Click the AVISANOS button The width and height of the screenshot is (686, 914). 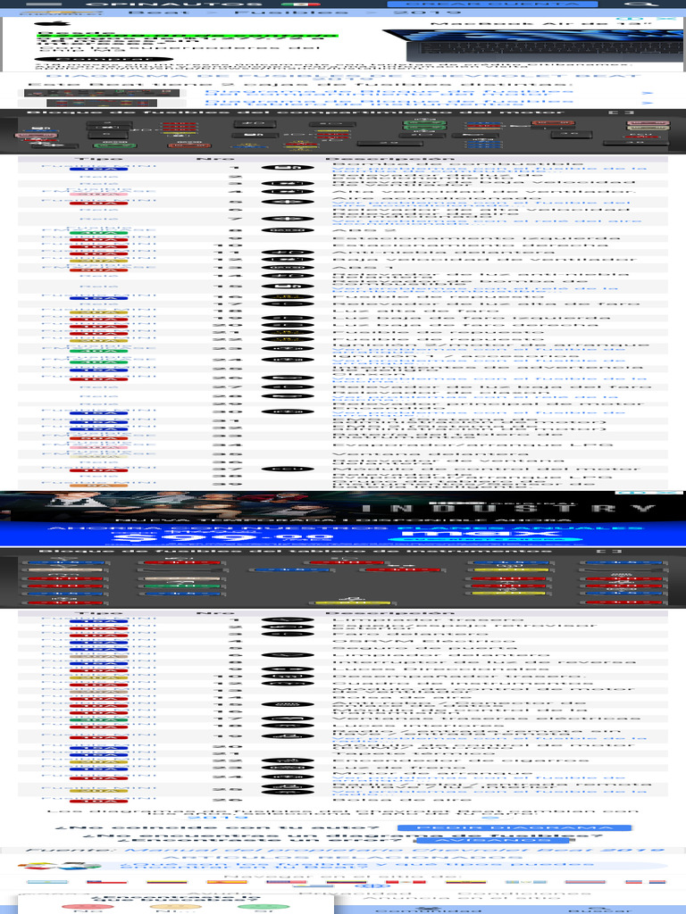click(492, 840)
